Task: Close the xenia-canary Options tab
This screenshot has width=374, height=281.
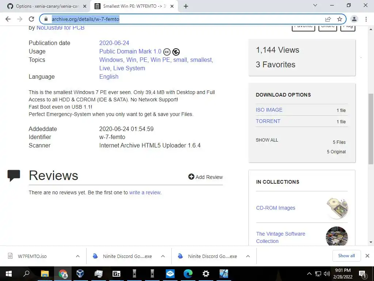Action: click(x=85, y=6)
